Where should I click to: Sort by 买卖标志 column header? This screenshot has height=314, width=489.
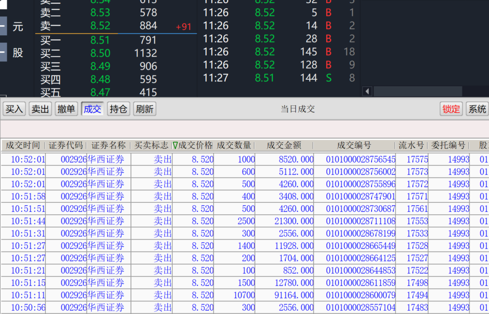pyautogui.click(x=151, y=146)
